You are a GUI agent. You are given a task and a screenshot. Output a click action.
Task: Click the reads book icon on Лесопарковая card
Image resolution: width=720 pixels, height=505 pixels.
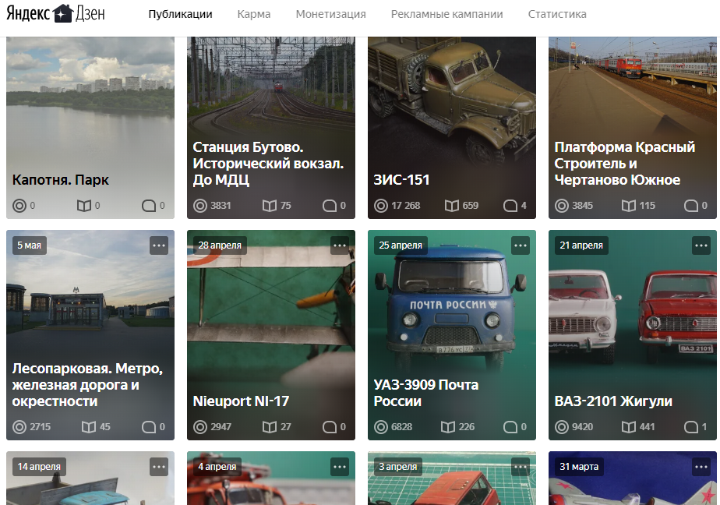[89, 427]
